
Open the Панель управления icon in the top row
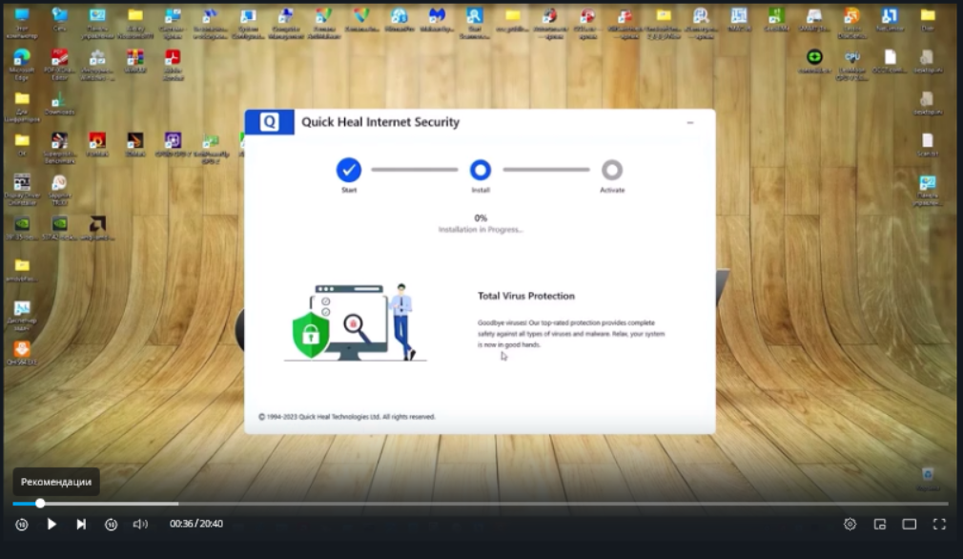click(x=97, y=22)
